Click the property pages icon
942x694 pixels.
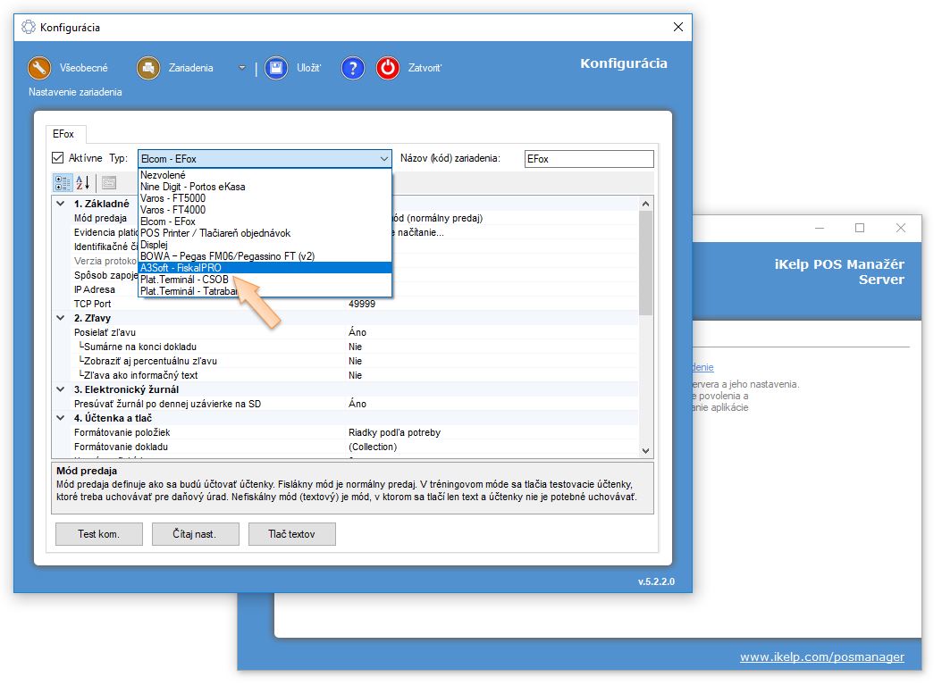pyautogui.click(x=109, y=183)
